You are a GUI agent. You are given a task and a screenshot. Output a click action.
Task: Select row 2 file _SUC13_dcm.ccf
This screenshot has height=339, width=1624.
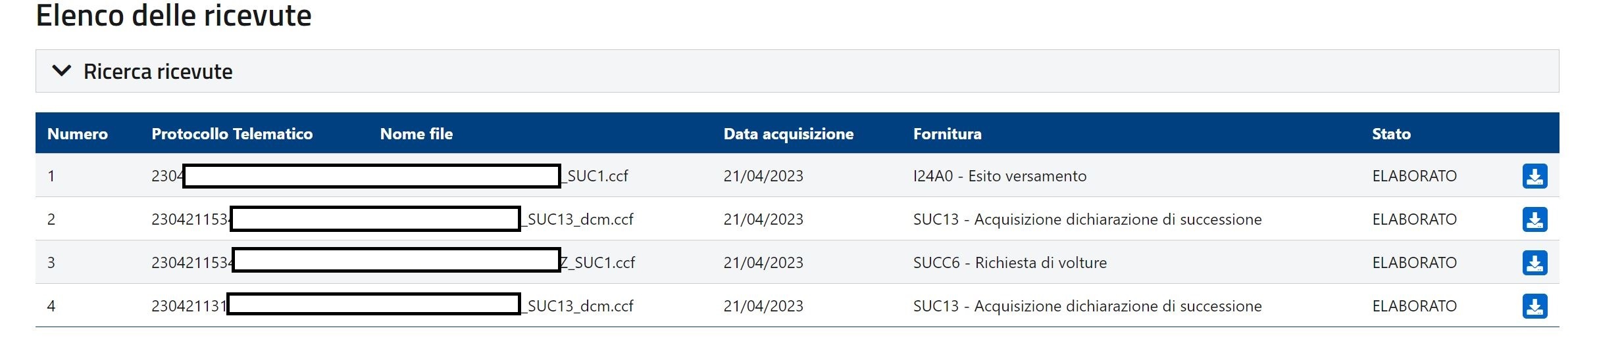pos(578,219)
